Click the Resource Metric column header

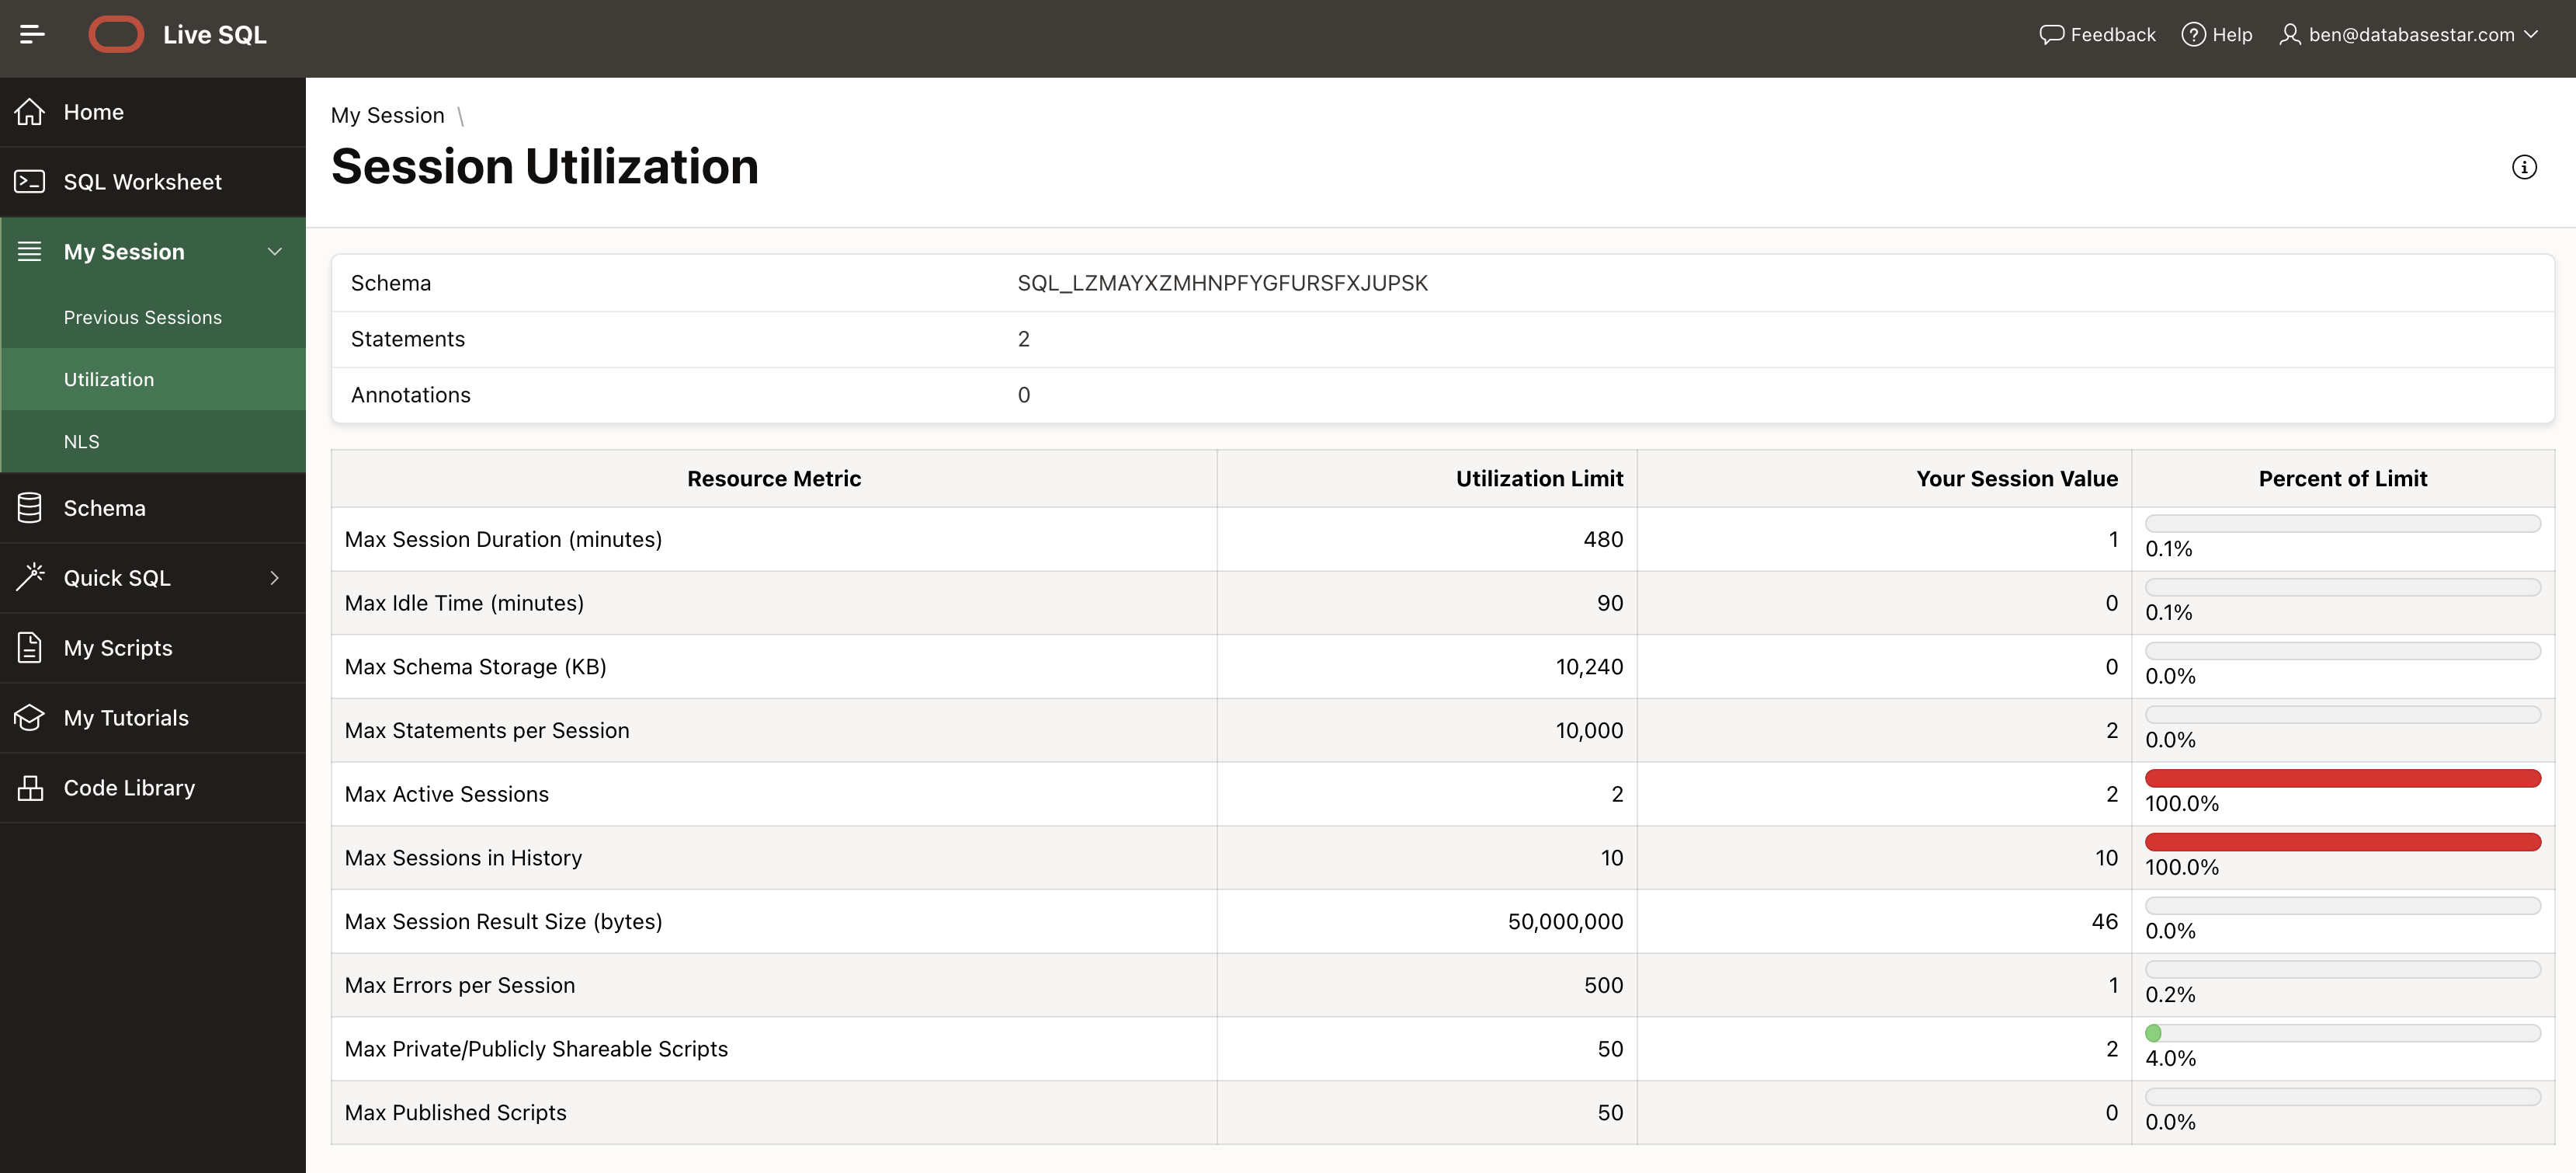(x=774, y=479)
